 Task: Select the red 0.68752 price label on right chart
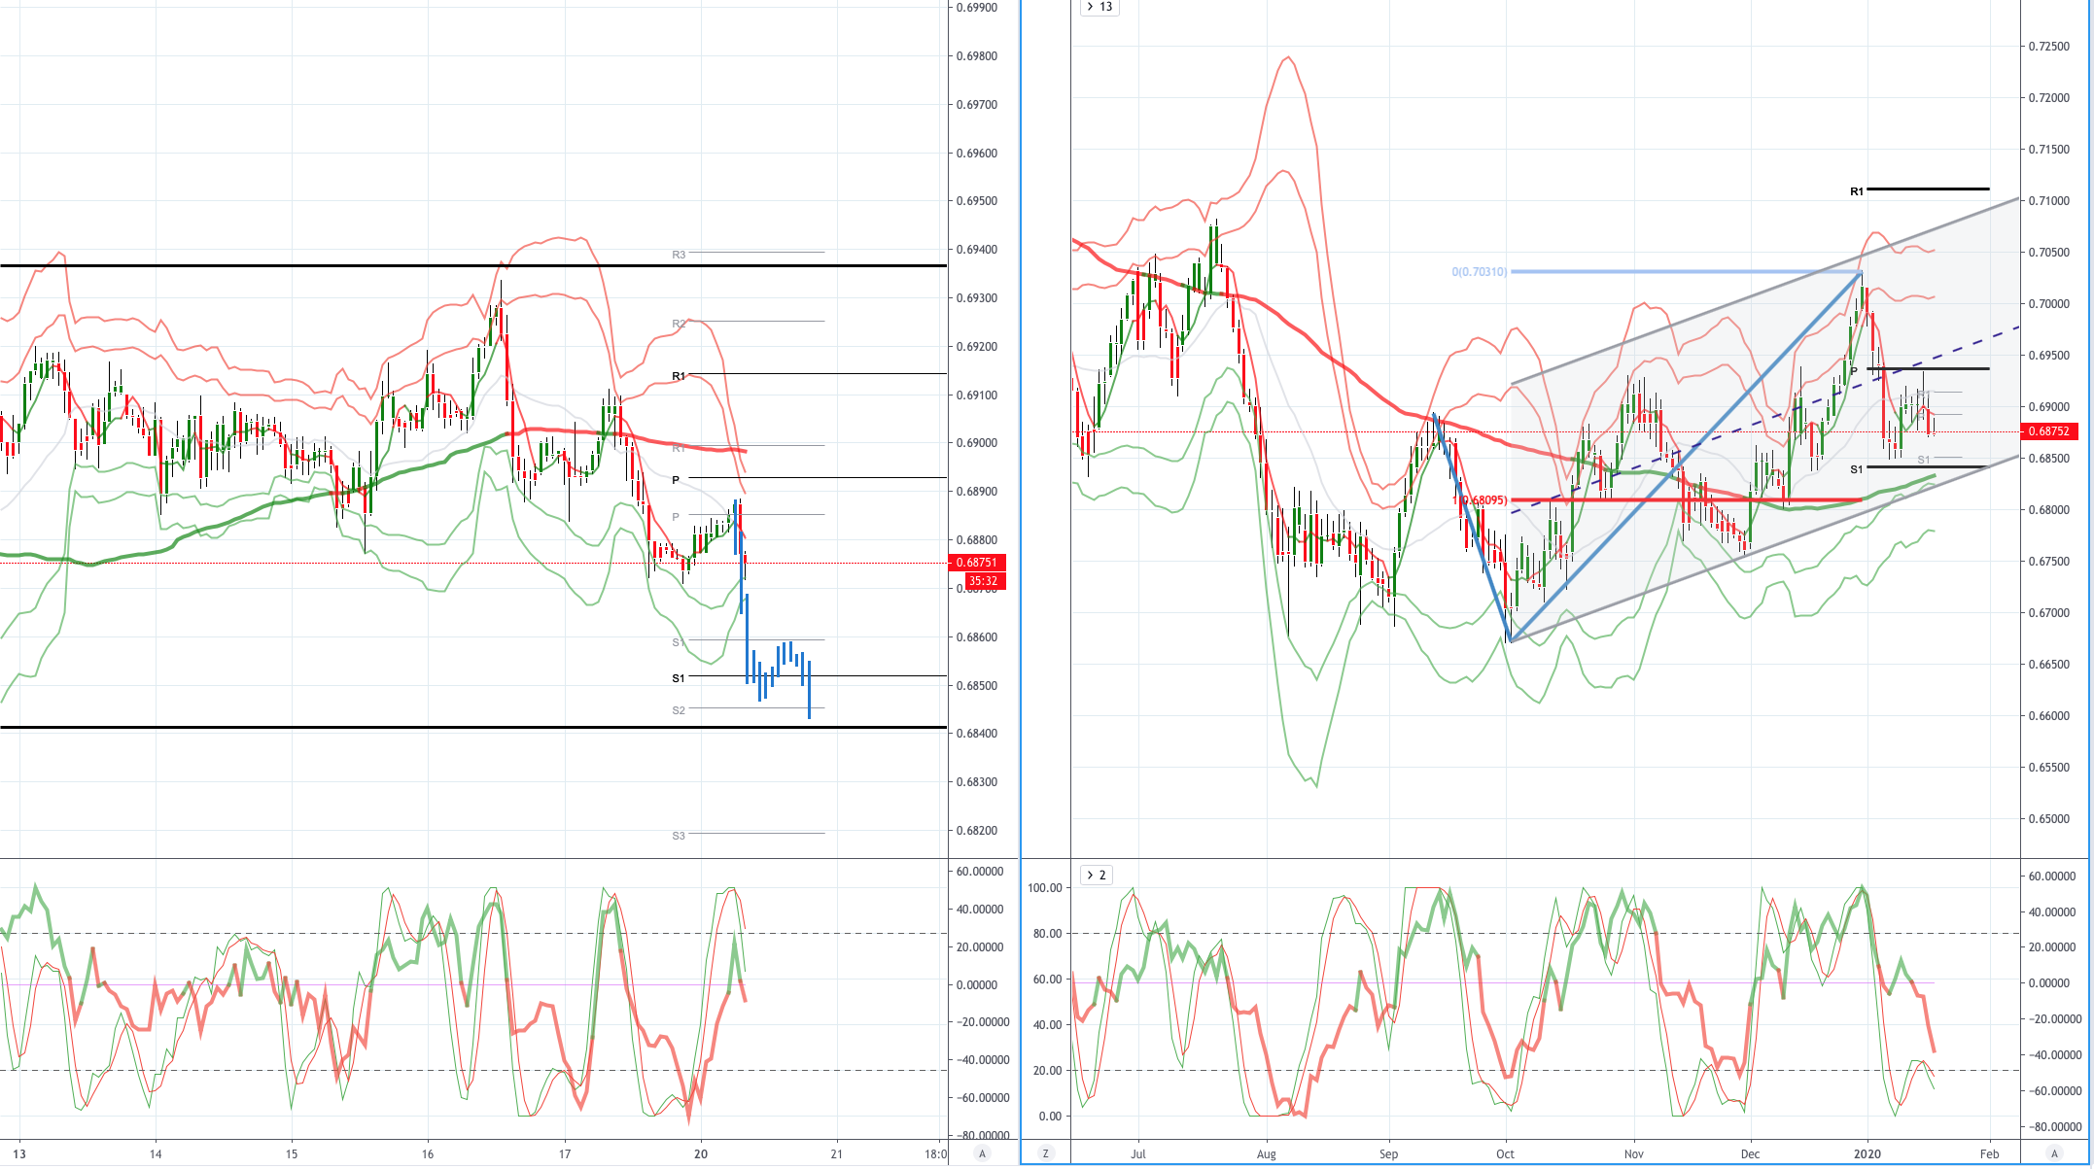tap(2048, 431)
